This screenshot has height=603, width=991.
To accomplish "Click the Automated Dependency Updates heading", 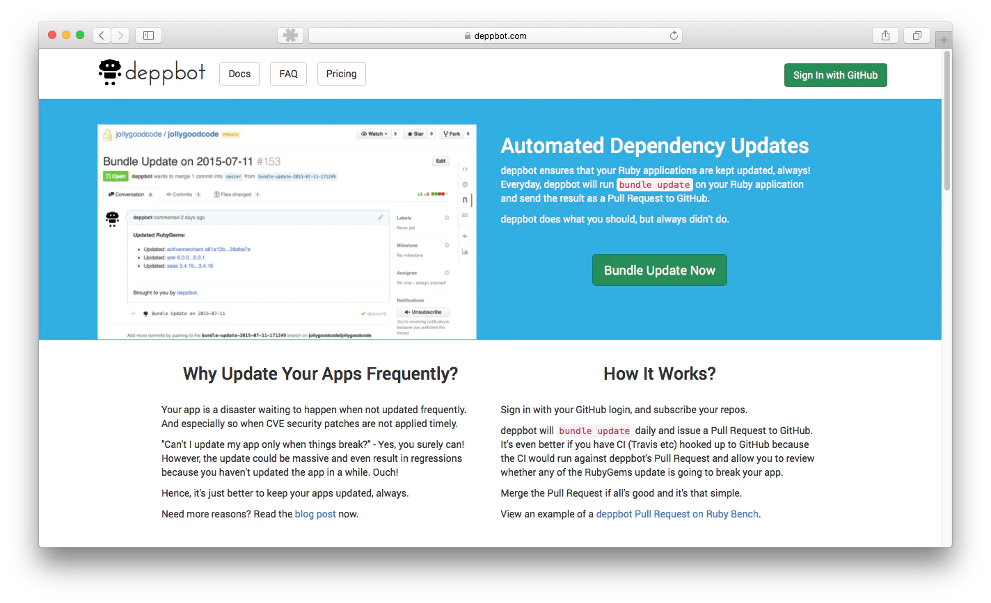I will (655, 145).
